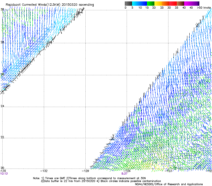Click the legend tick label 25
The height and width of the screenshot is (186, 212).
[162, 8]
